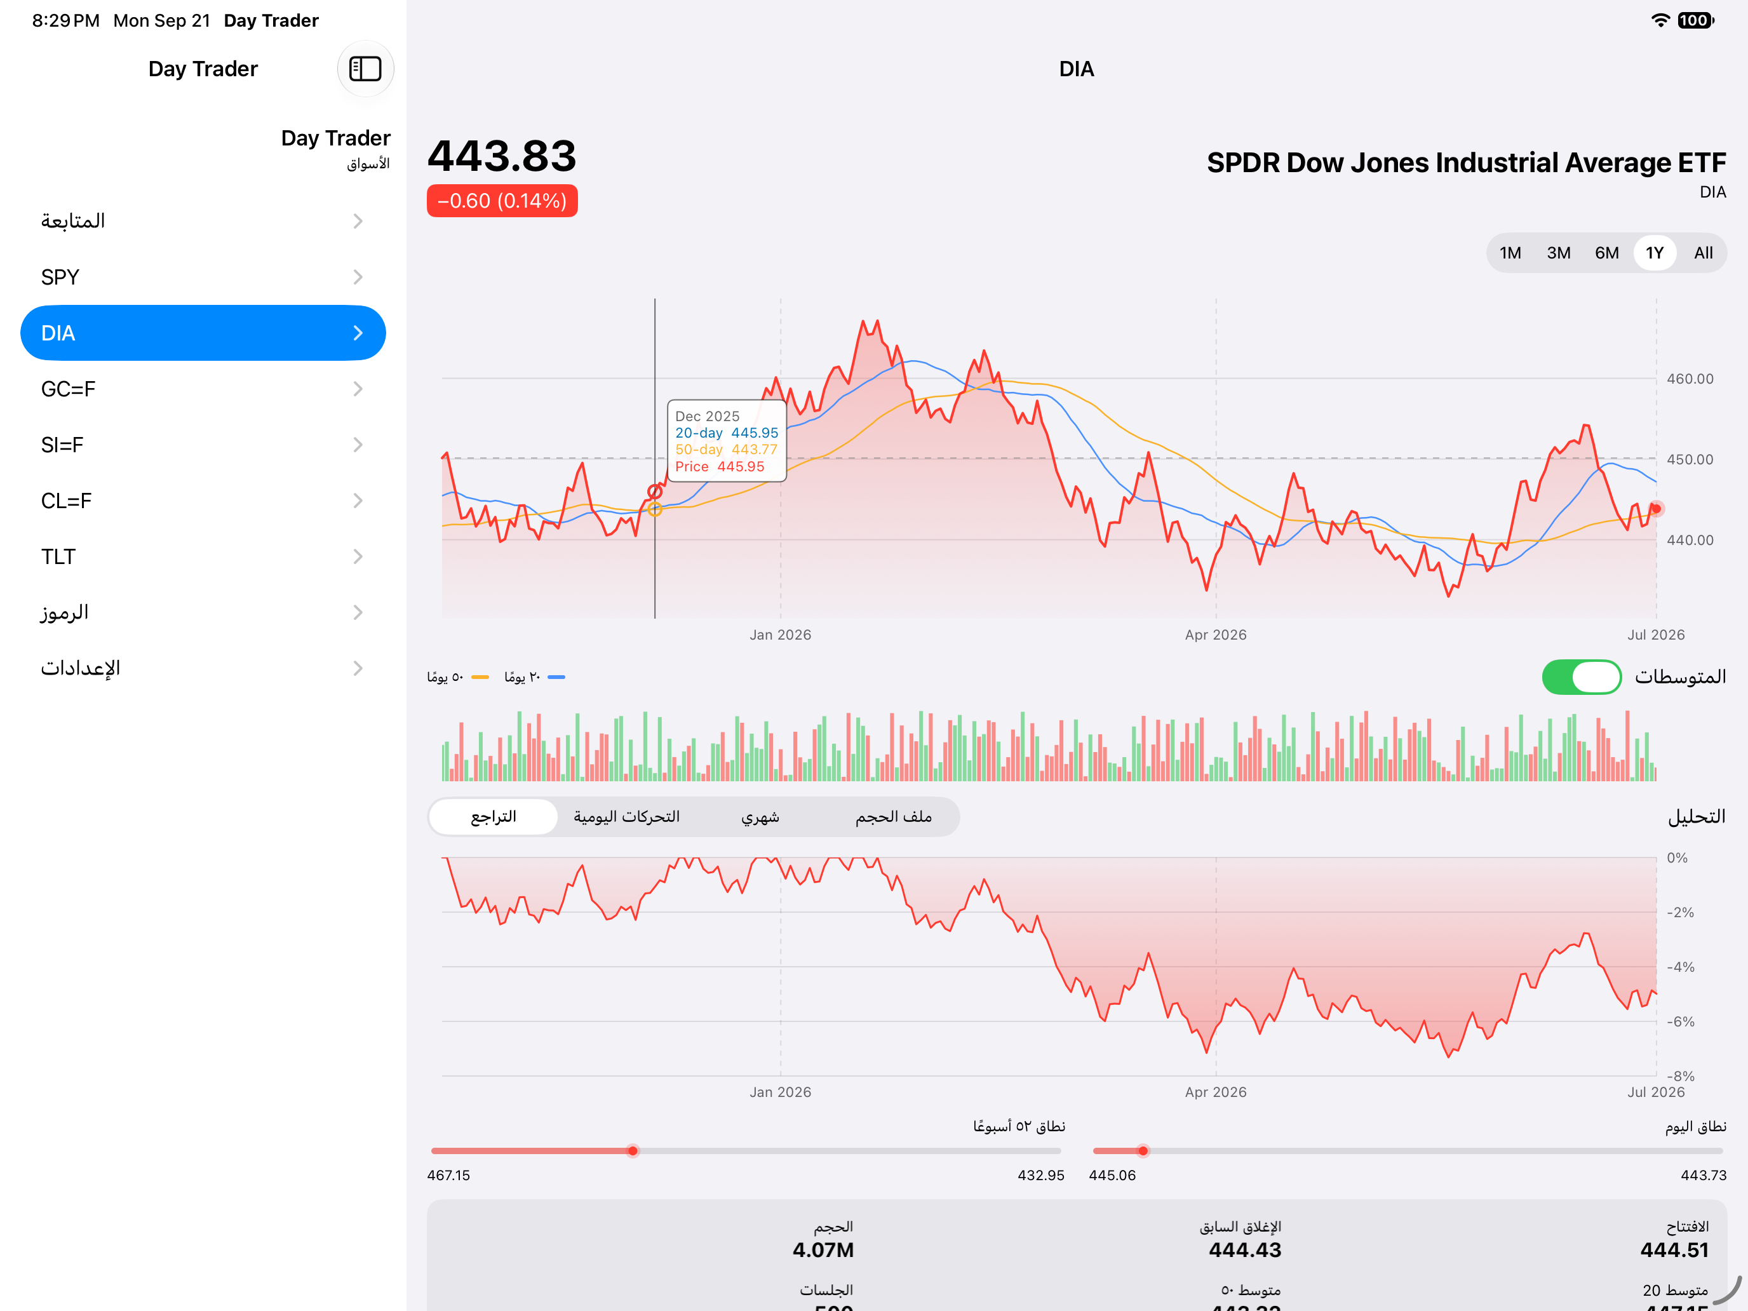Click the 443.83 current price
Screen dimensions: 1748x1311
[x=502, y=156]
